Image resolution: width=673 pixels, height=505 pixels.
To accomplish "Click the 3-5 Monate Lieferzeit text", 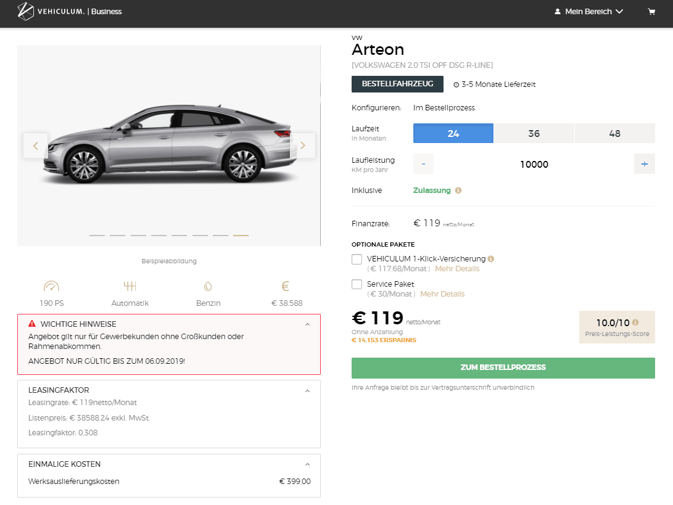I will coord(498,84).
